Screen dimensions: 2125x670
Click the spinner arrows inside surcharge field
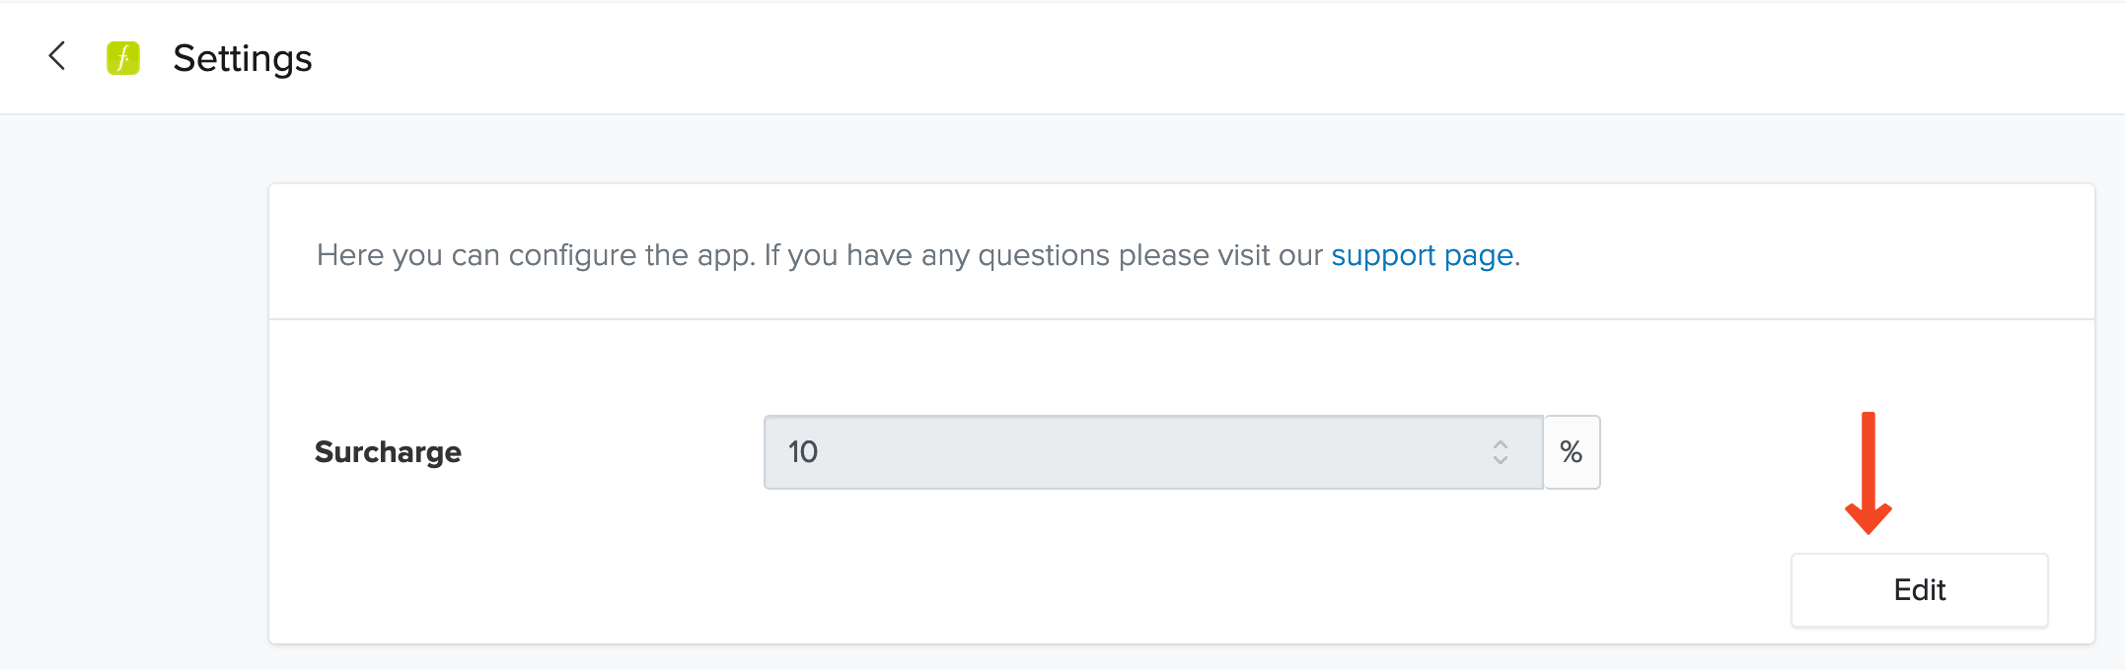(1501, 452)
